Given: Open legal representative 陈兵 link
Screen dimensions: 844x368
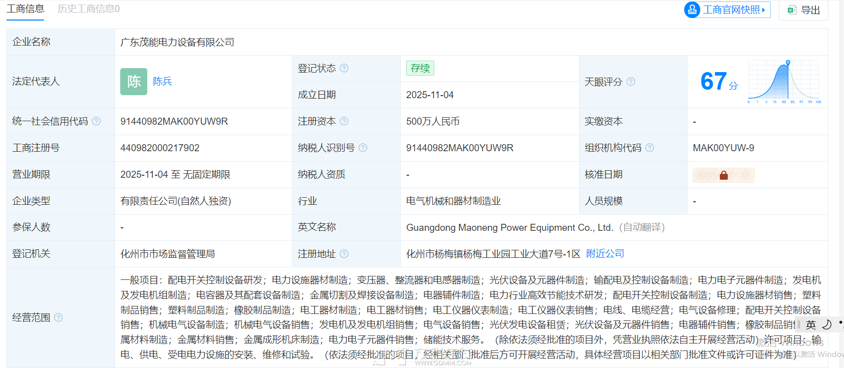Looking at the screenshot, I should click(162, 81).
